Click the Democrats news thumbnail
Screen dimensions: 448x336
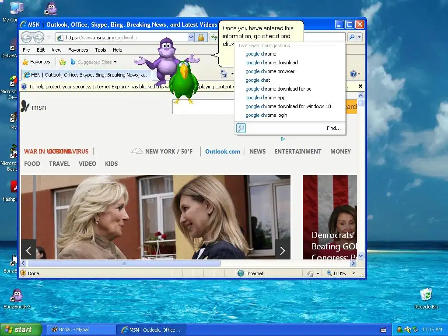[x=330, y=217]
